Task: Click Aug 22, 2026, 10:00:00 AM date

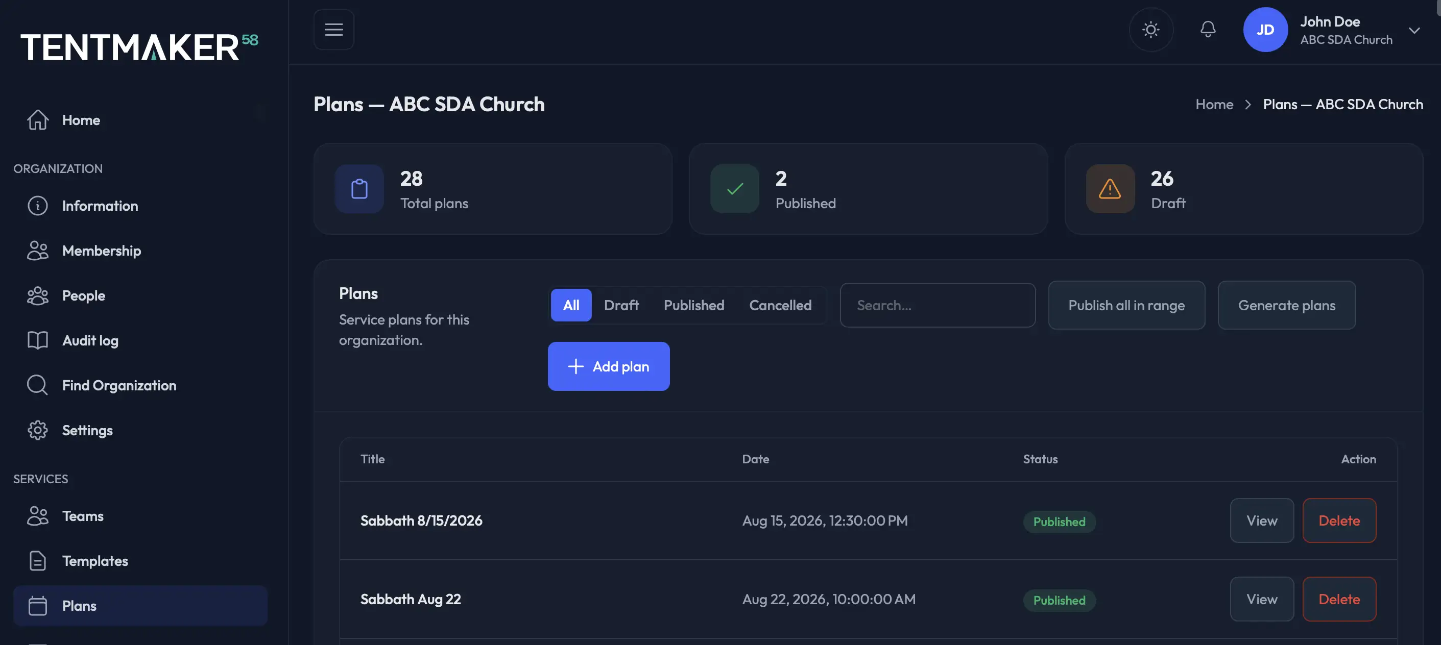Action: [x=828, y=599]
